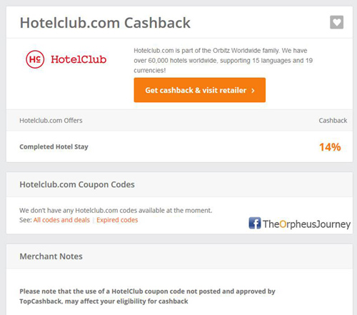Click Get cashback & visit retailer button
The image size is (357, 315).
(200, 90)
